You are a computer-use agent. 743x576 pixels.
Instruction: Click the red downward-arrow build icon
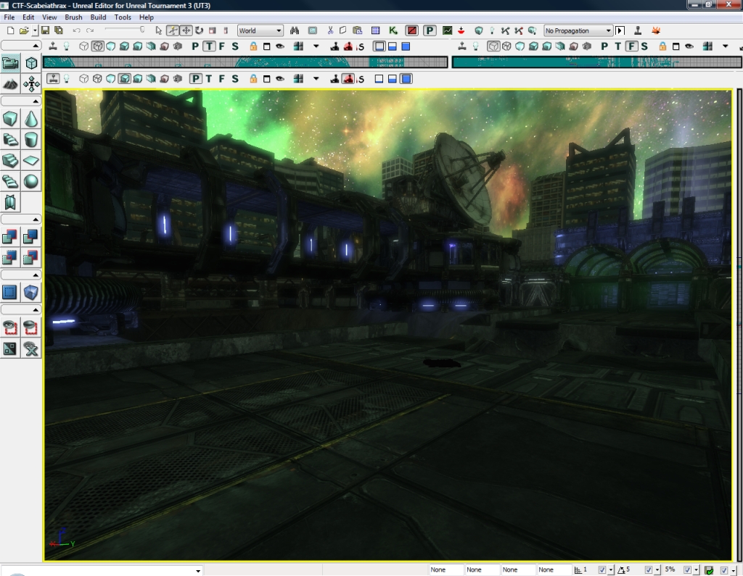pyautogui.click(x=461, y=30)
